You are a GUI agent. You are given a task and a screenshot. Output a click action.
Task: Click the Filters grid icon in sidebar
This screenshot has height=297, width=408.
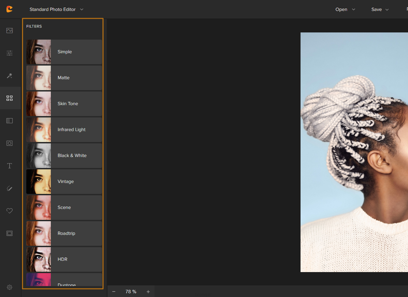[10, 98]
